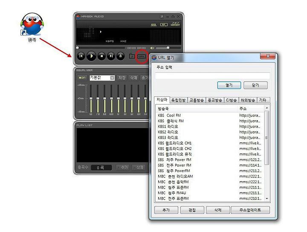Select KBS Cool FM in station list
Image resolution: width=307 pixels, height=232 pixels.
(210, 115)
